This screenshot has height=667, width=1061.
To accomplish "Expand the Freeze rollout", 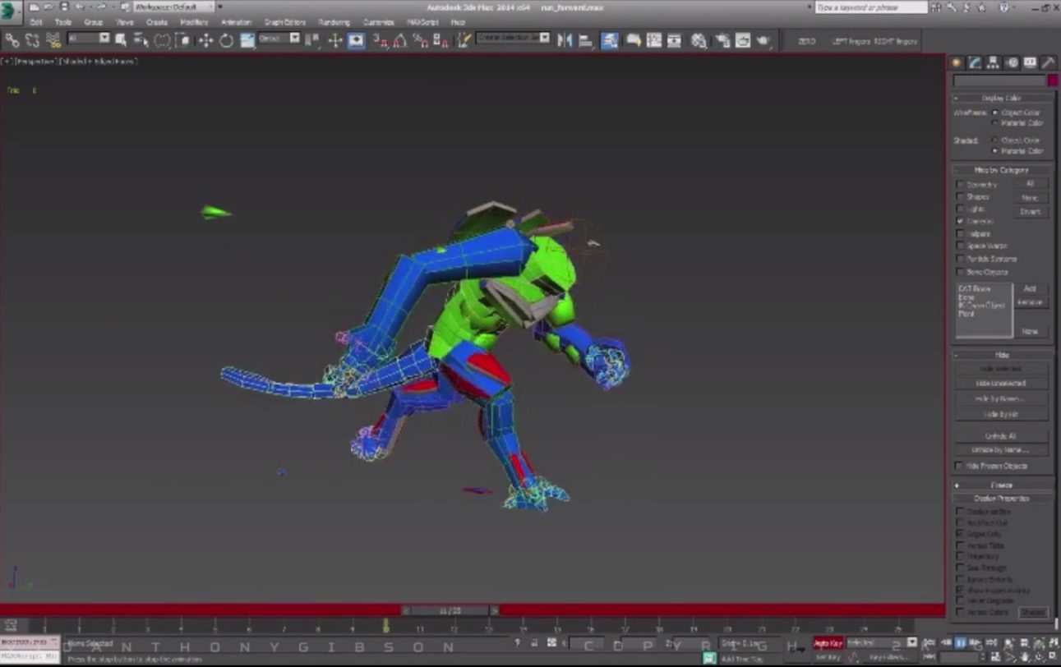I will pyautogui.click(x=1003, y=485).
